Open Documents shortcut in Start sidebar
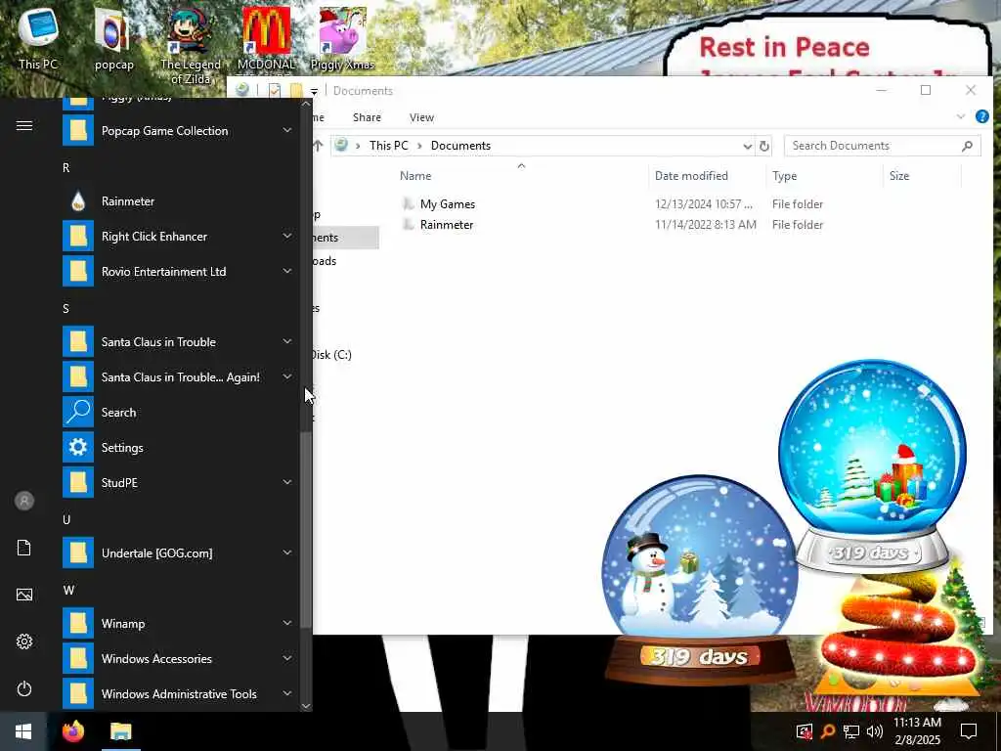 (x=24, y=548)
